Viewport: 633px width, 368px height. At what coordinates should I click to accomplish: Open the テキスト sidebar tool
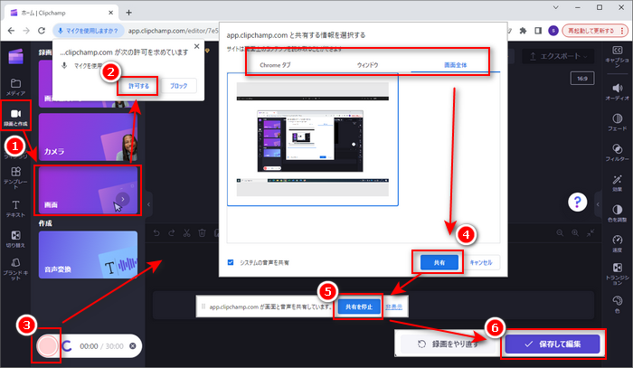point(15,207)
